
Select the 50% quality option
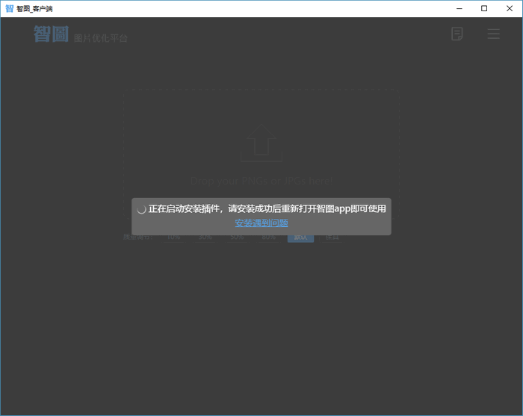coord(237,238)
